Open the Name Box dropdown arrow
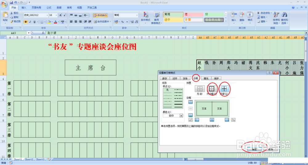 [29, 33]
